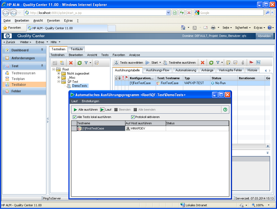
Task: Click 'Alle ausführen' in the dialog
Action: tap(86, 110)
